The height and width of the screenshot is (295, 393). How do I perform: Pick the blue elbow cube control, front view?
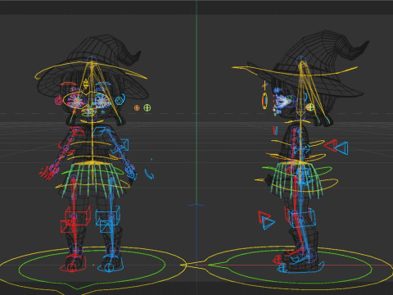click(124, 145)
